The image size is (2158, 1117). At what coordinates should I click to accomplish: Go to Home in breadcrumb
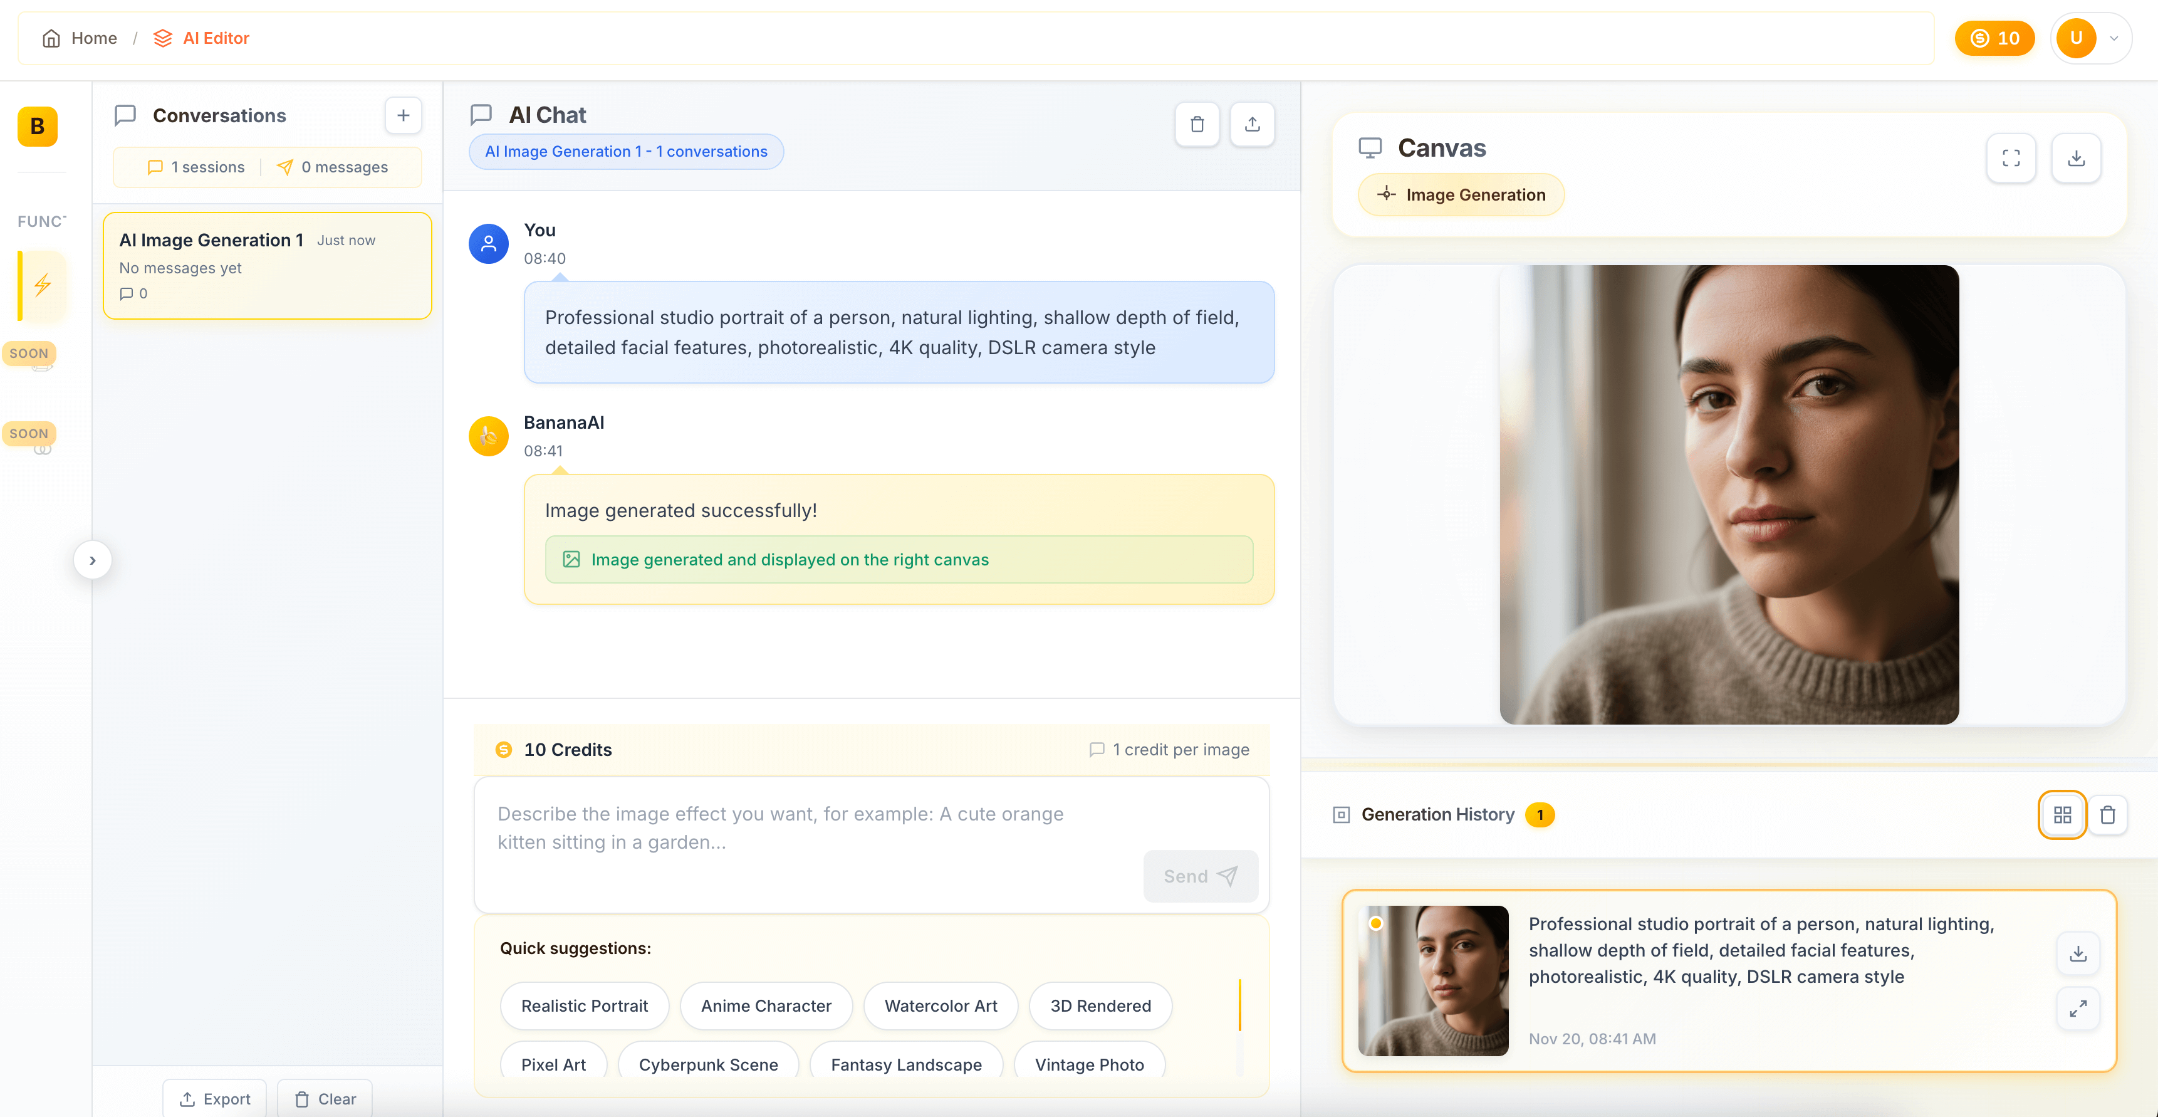[x=80, y=38]
